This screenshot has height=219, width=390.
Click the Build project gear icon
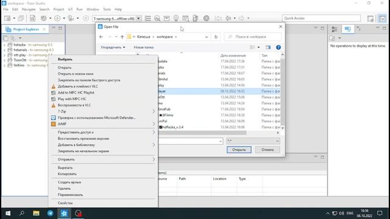[x=44, y=18]
